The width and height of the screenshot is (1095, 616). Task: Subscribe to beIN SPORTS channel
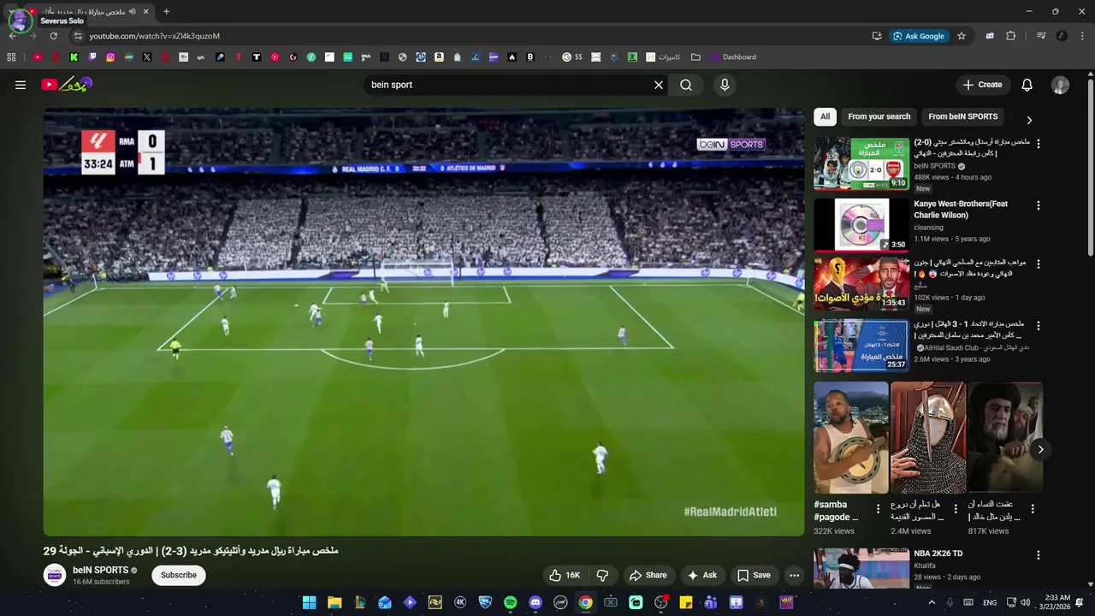click(x=179, y=575)
